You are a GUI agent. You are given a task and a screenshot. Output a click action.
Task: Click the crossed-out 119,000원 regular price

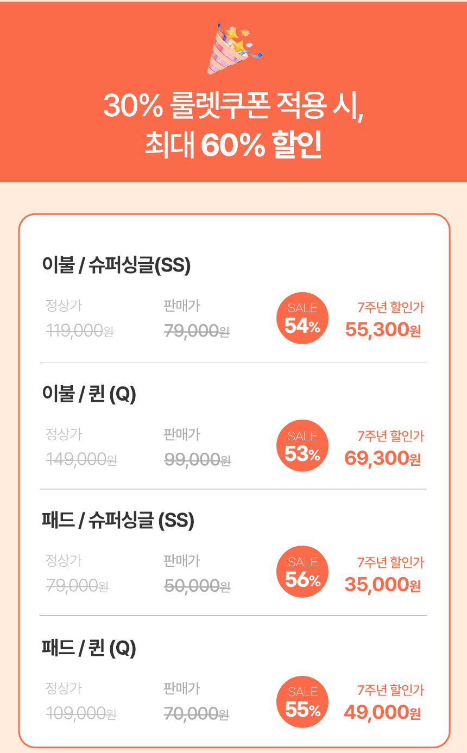pos(80,330)
